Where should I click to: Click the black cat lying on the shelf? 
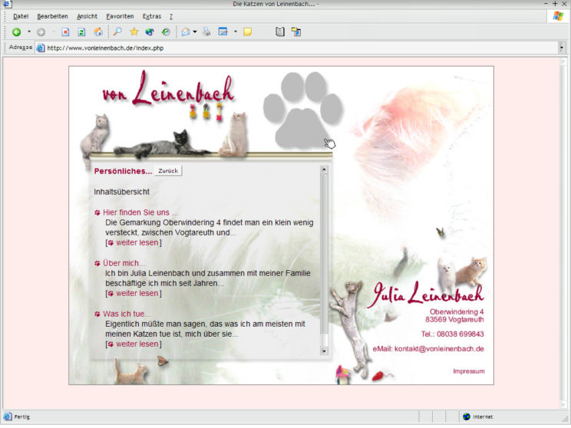[x=162, y=146]
